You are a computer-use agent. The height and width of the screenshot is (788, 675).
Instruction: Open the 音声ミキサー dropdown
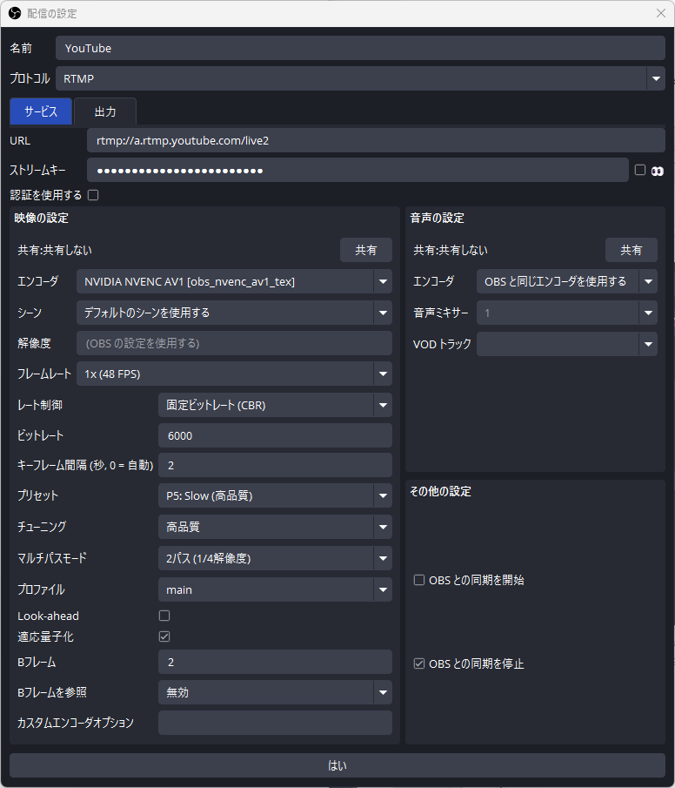point(567,313)
